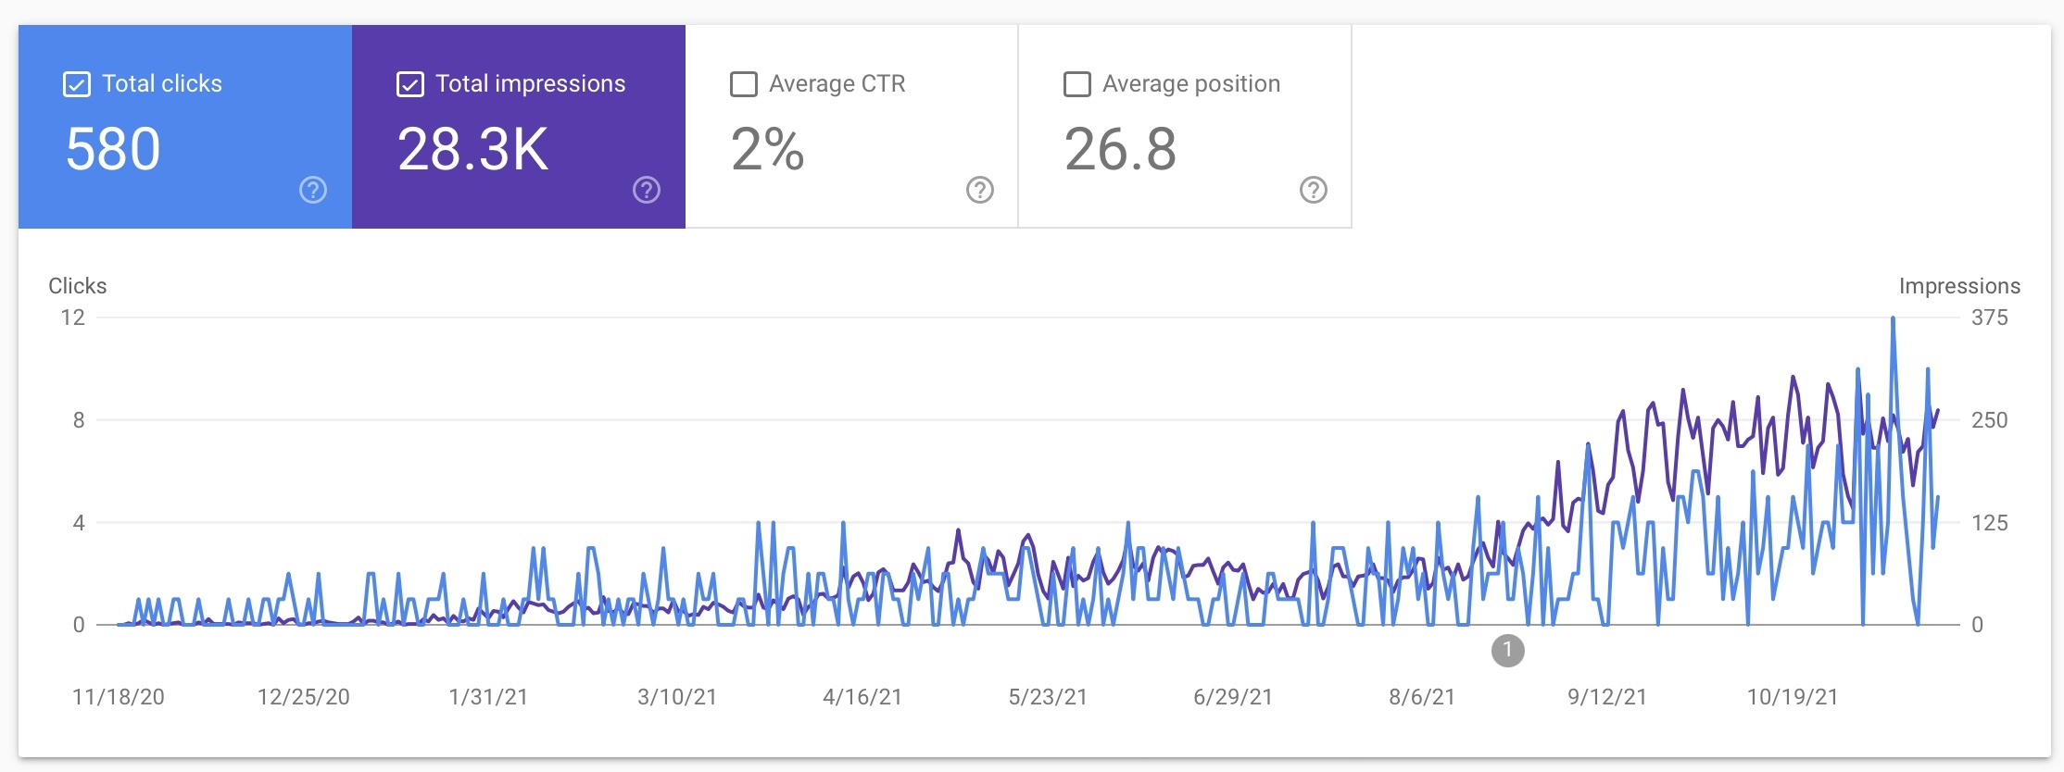The width and height of the screenshot is (2064, 772).
Task: Click the 11/18/20 date axis label
Action: [x=119, y=697]
